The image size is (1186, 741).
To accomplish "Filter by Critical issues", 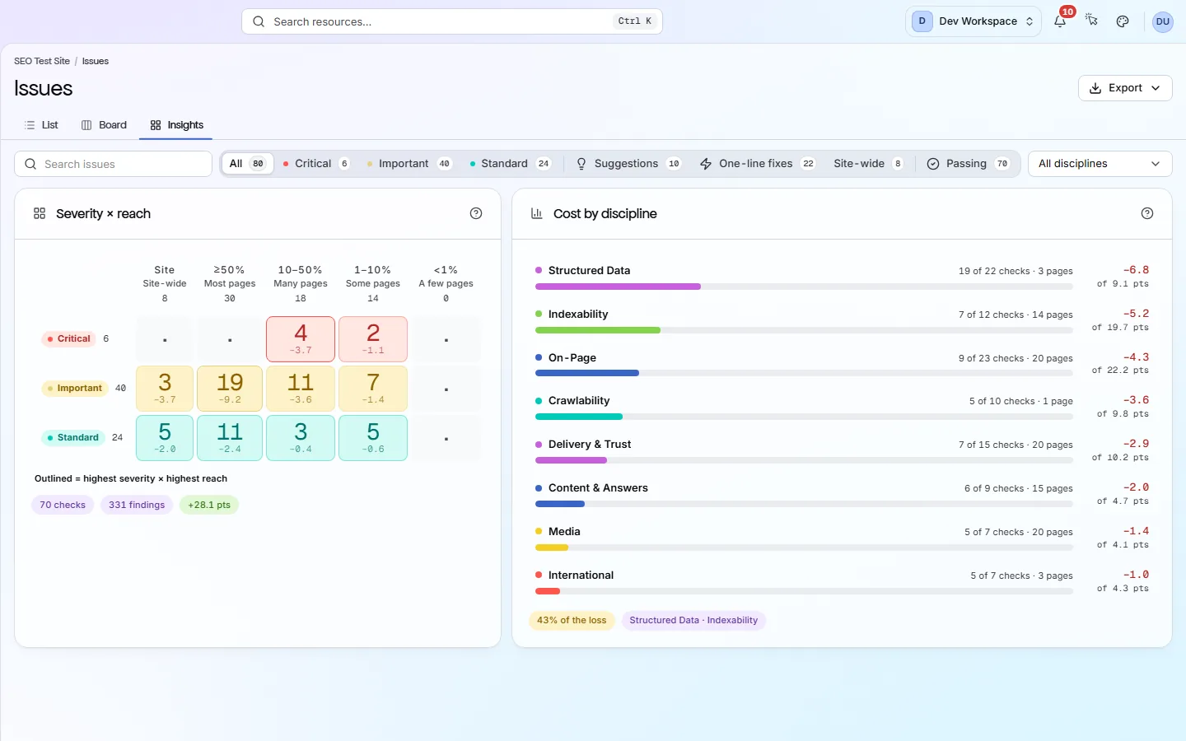I will coord(315,164).
